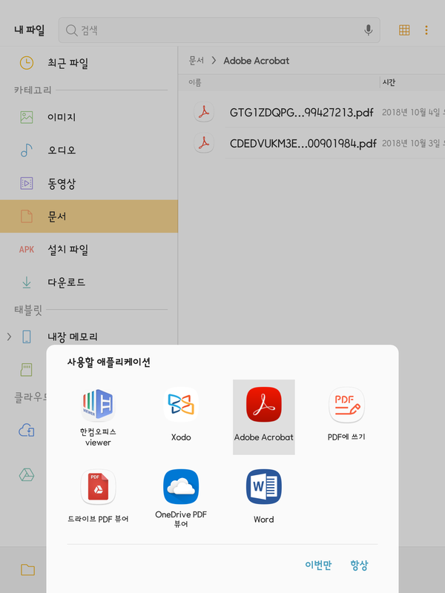This screenshot has height=593, width=445.
Task: Click the 내 파일 title
Action: point(30,30)
